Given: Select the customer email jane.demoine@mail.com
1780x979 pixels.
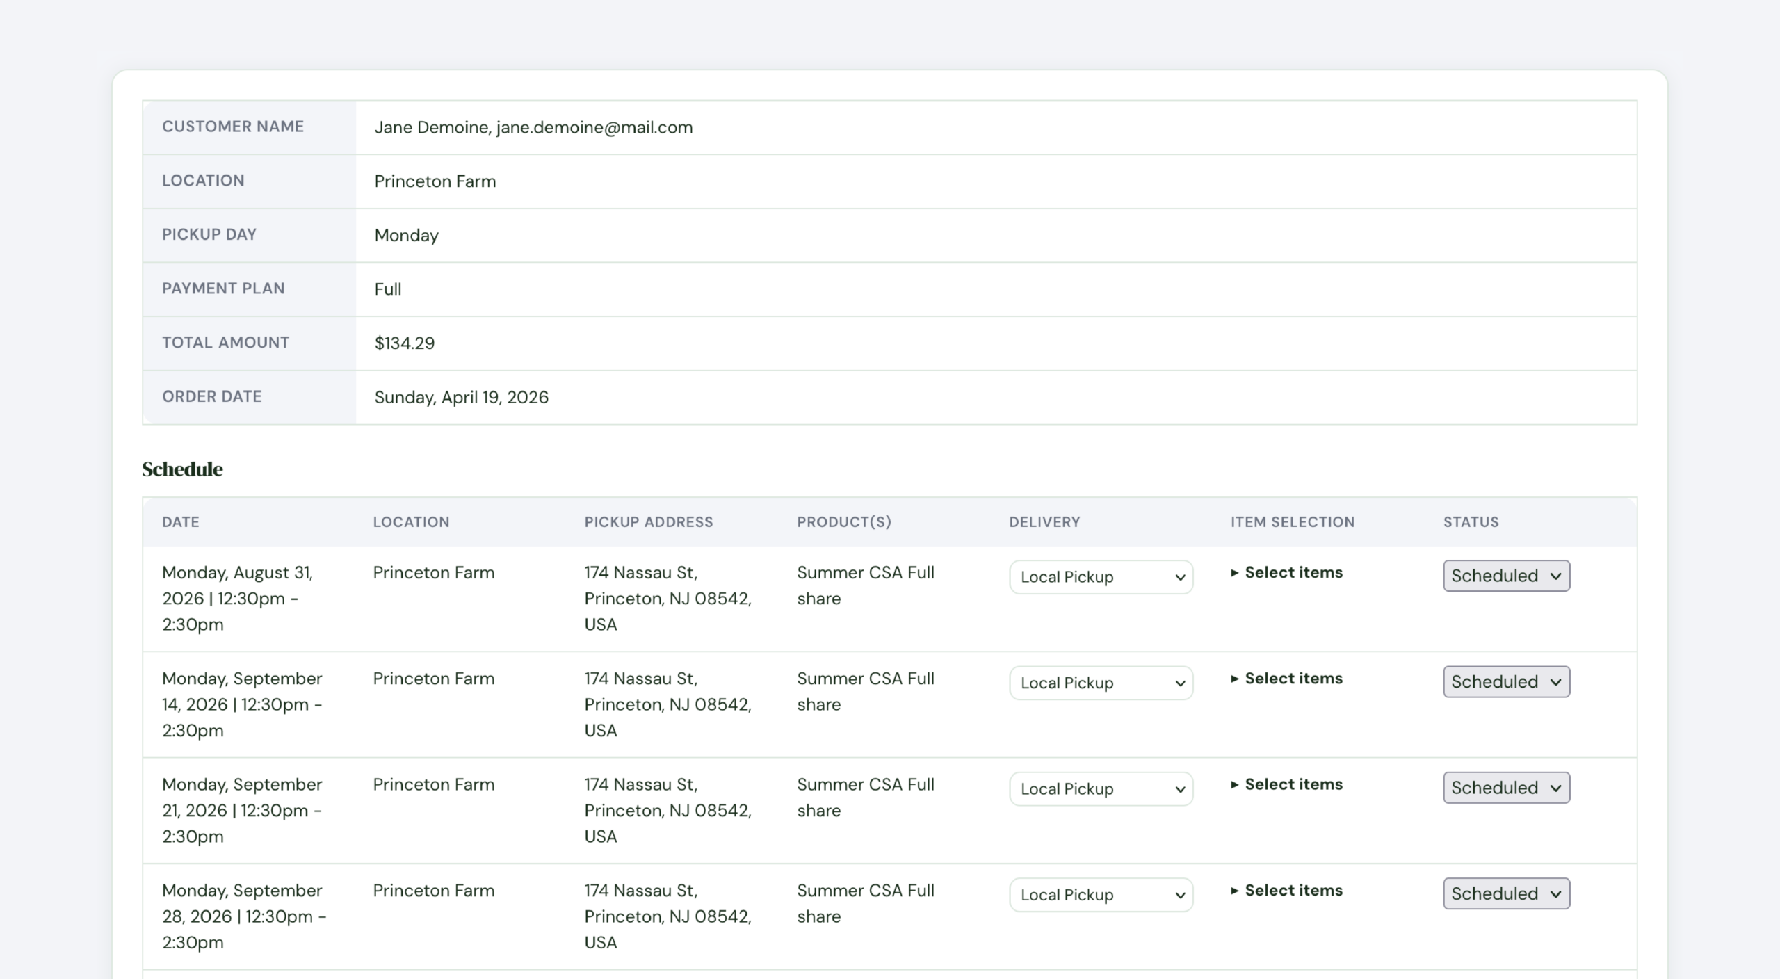Looking at the screenshot, I should coord(593,127).
